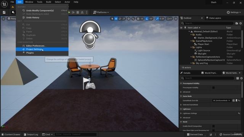Collapse the Audio folder in the Outliner
The height and width of the screenshot is (137, 244).
tap(191, 35)
